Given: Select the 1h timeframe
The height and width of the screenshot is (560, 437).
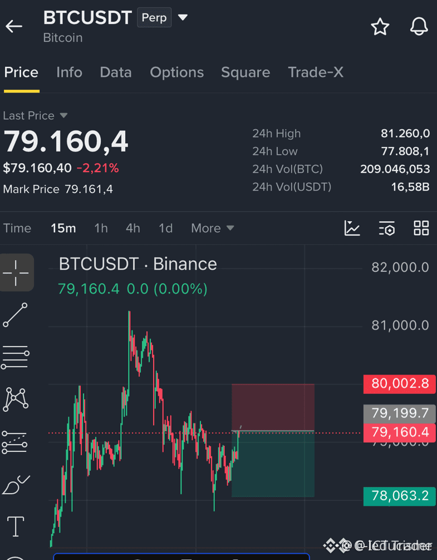Looking at the screenshot, I should pos(101,228).
